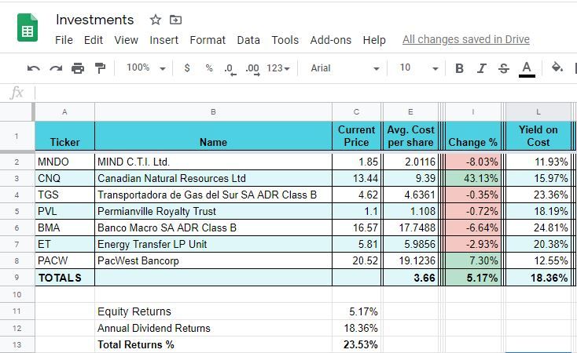Screen dimensions: 577x353
Task: Open the Data menu
Action: 248,40
